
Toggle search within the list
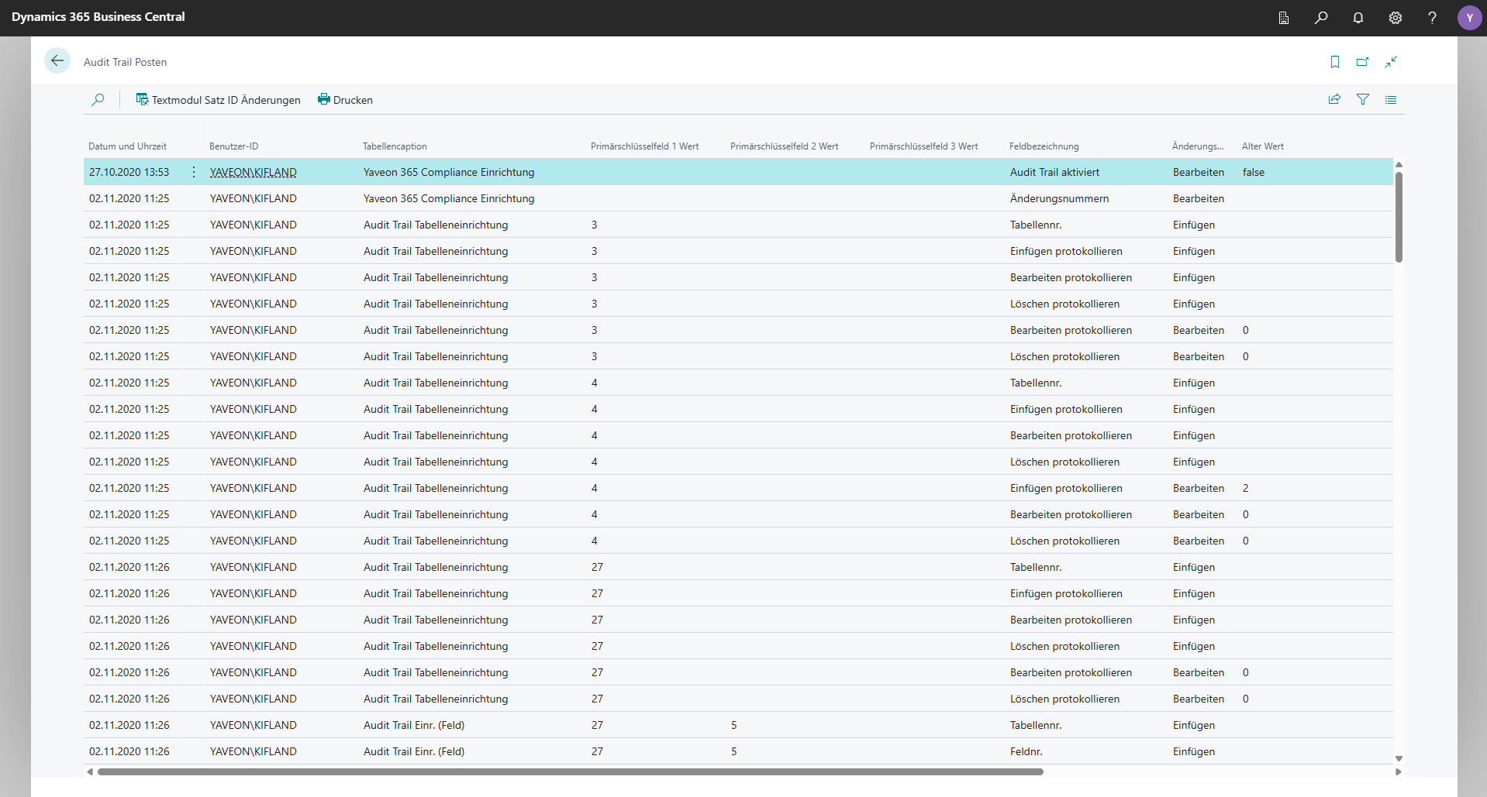coord(98,99)
